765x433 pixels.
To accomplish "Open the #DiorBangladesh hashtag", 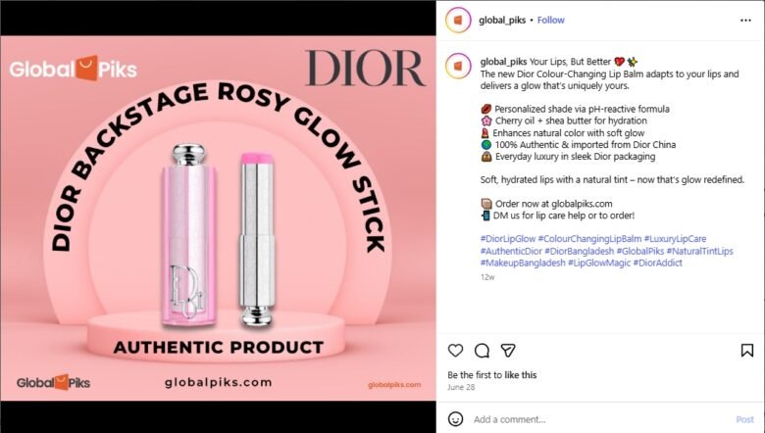I will click(x=579, y=251).
